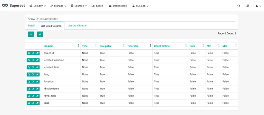264x115 pixels.
Task: Edit the lang column
Action: tap(33, 74)
